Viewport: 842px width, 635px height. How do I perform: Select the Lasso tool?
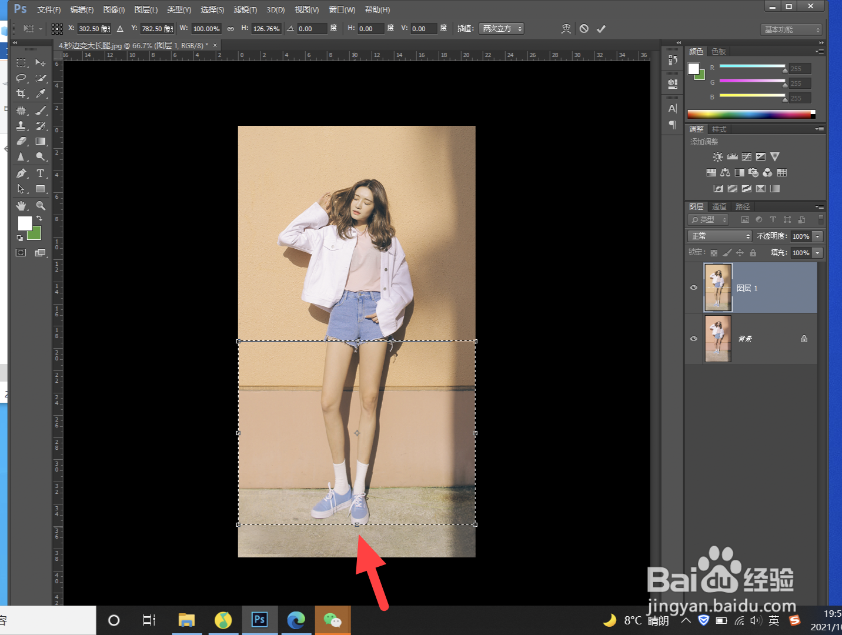21,78
